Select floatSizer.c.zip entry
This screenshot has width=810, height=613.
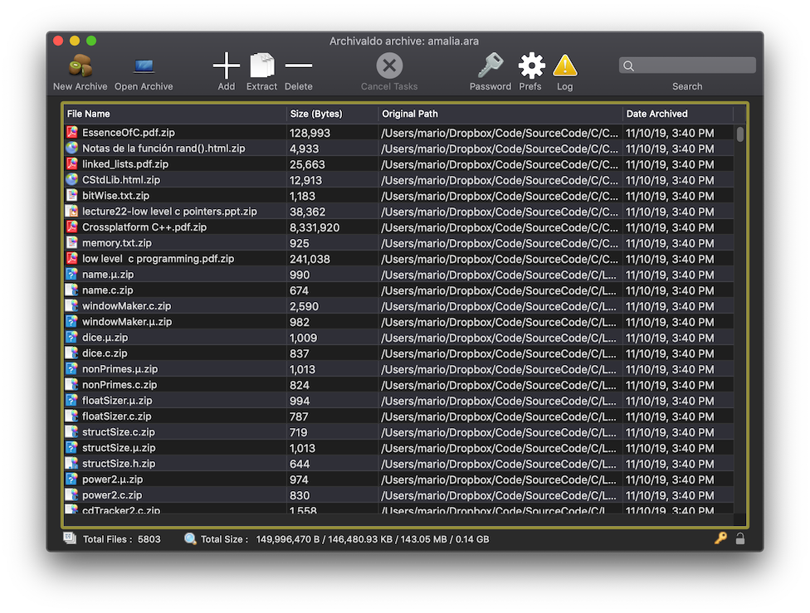(x=117, y=416)
